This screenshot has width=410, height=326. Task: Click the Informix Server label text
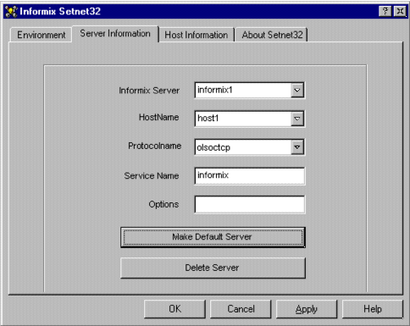point(149,91)
